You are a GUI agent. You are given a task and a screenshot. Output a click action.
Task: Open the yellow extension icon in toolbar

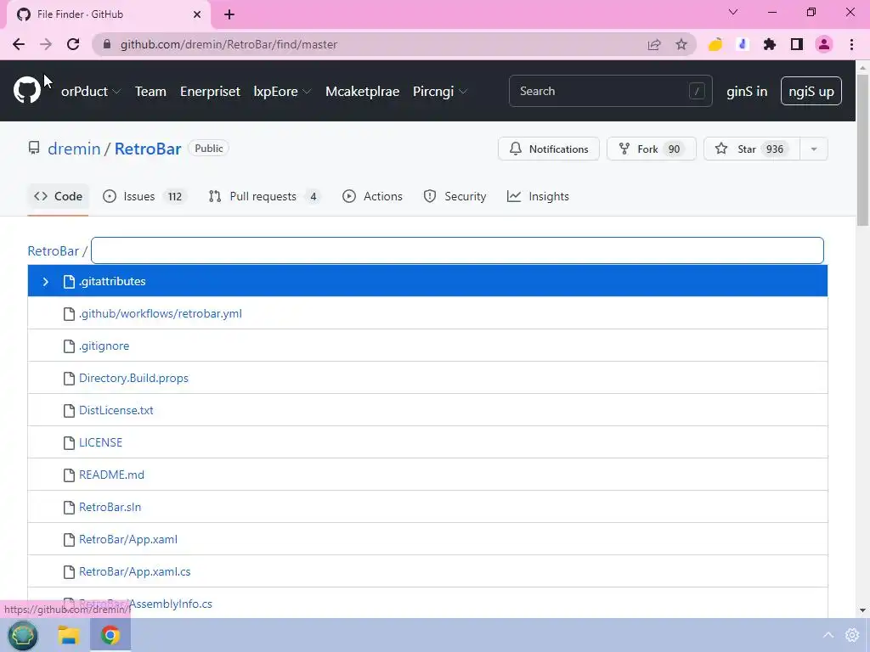[x=715, y=44]
